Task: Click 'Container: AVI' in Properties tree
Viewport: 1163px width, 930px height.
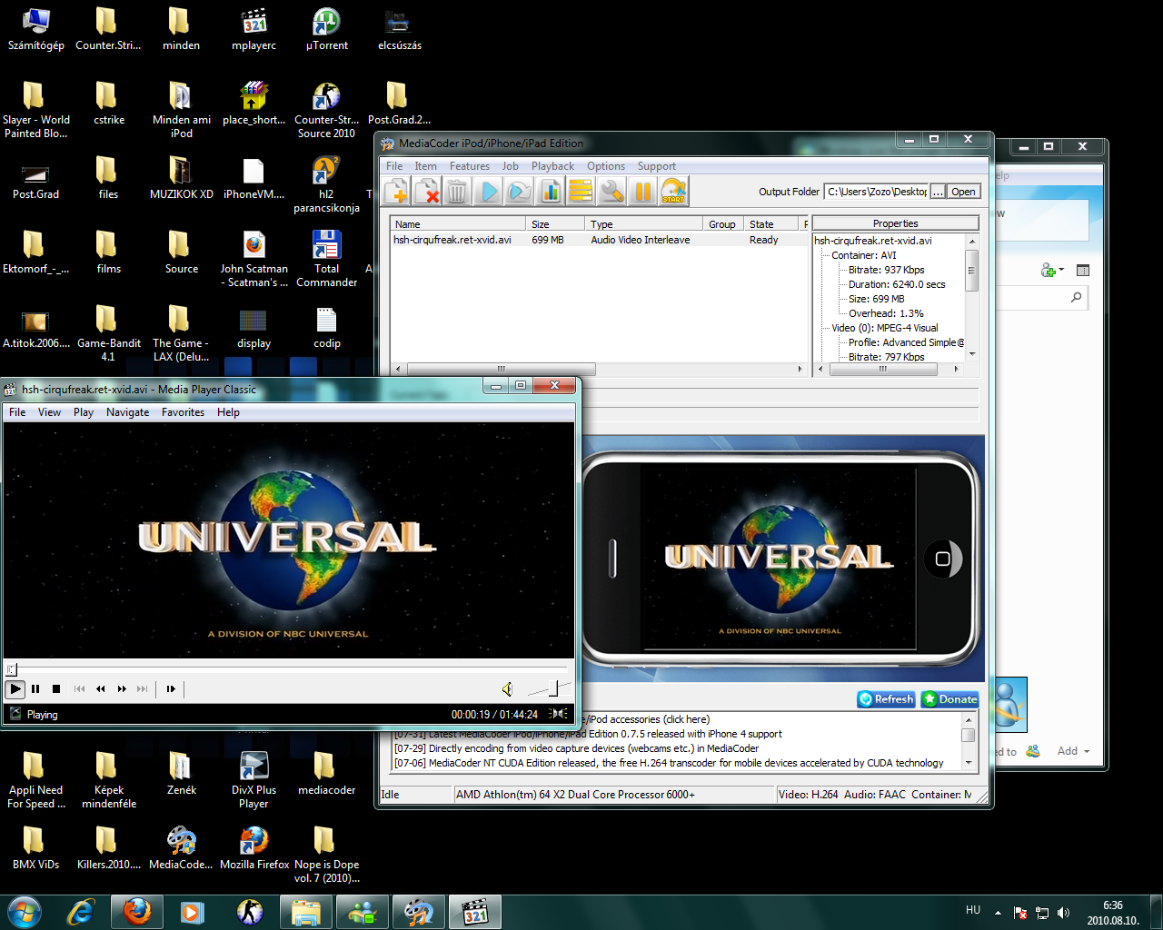Action: click(863, 255)
